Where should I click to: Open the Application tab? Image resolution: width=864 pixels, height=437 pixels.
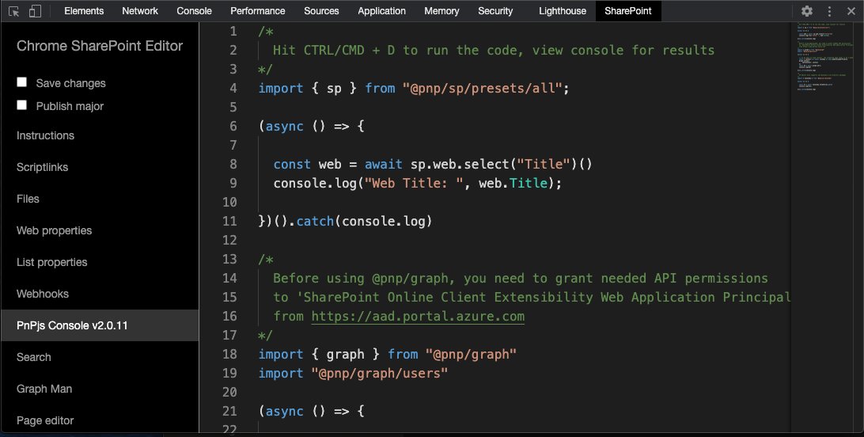pos(381,11)
